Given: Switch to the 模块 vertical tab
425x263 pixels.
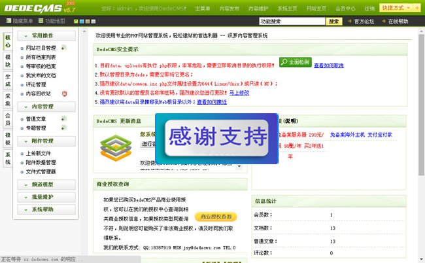Looking at the screenshot, I should [x=8, y=61].
